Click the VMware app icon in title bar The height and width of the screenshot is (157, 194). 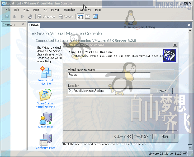point(3,3)
